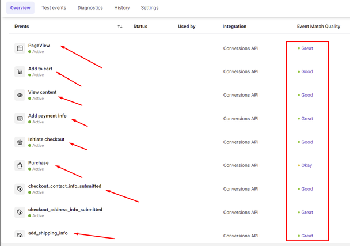Open the Diagnostics tab
The width and height of the screenshot is (350, 246).
coord(90,8)
